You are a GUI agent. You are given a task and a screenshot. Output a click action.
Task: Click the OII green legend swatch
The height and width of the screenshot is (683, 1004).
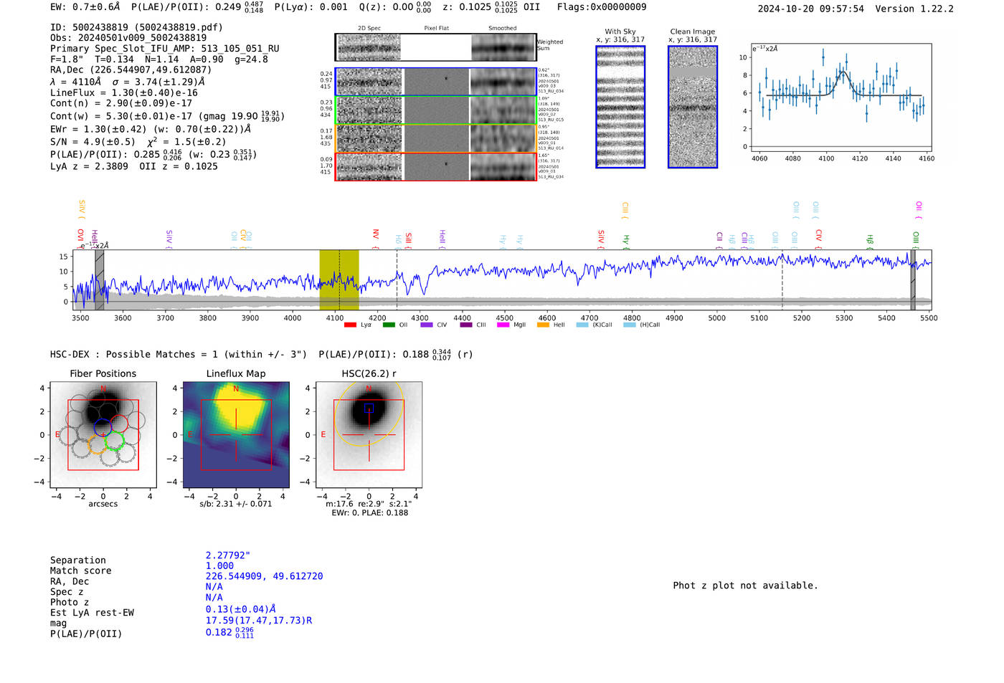coord(389,325)
